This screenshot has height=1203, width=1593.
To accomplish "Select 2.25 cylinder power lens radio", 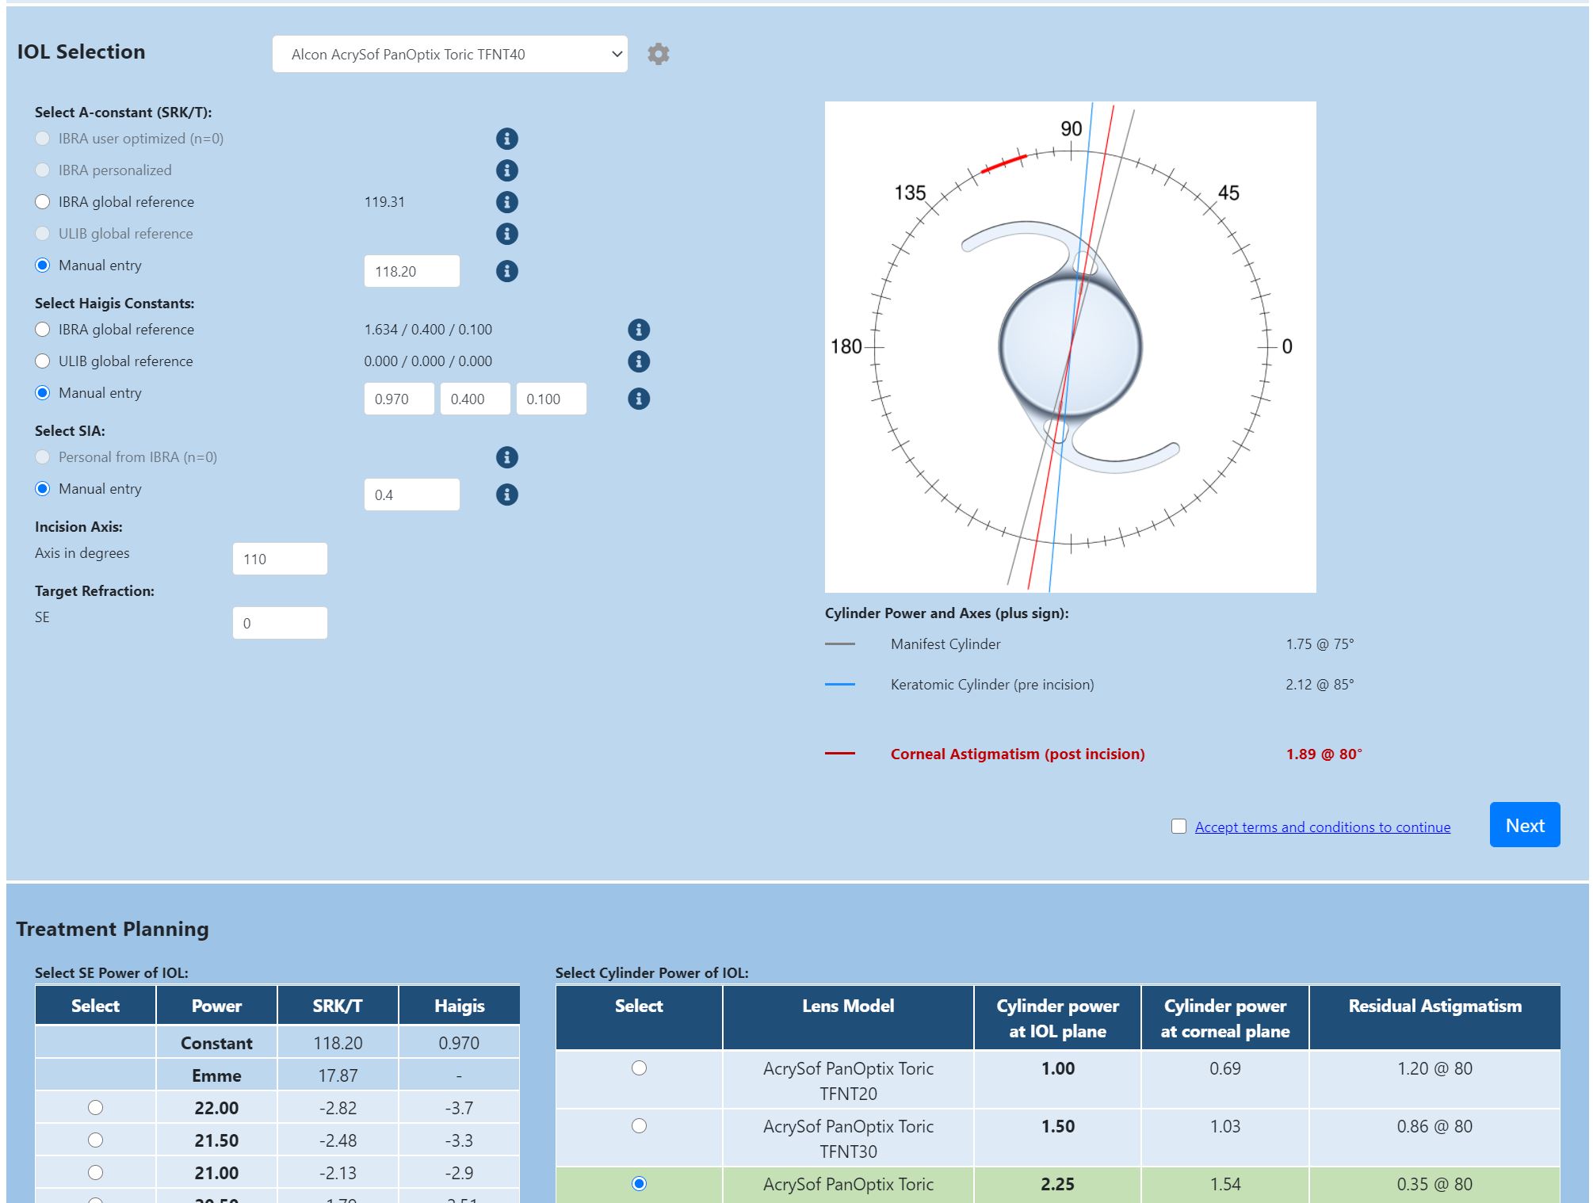I will pos(639,1184).
